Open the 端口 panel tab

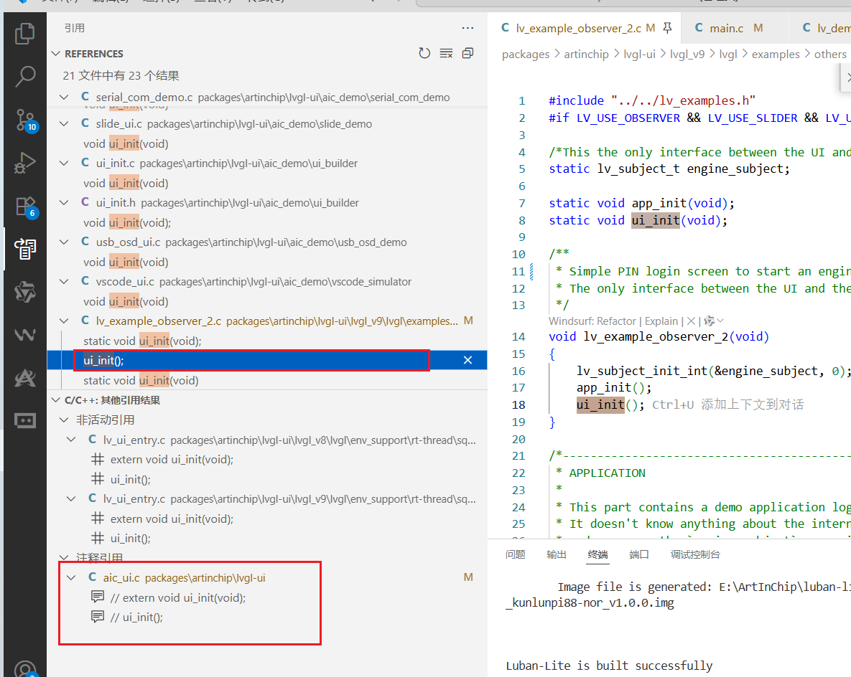[639, 554]
